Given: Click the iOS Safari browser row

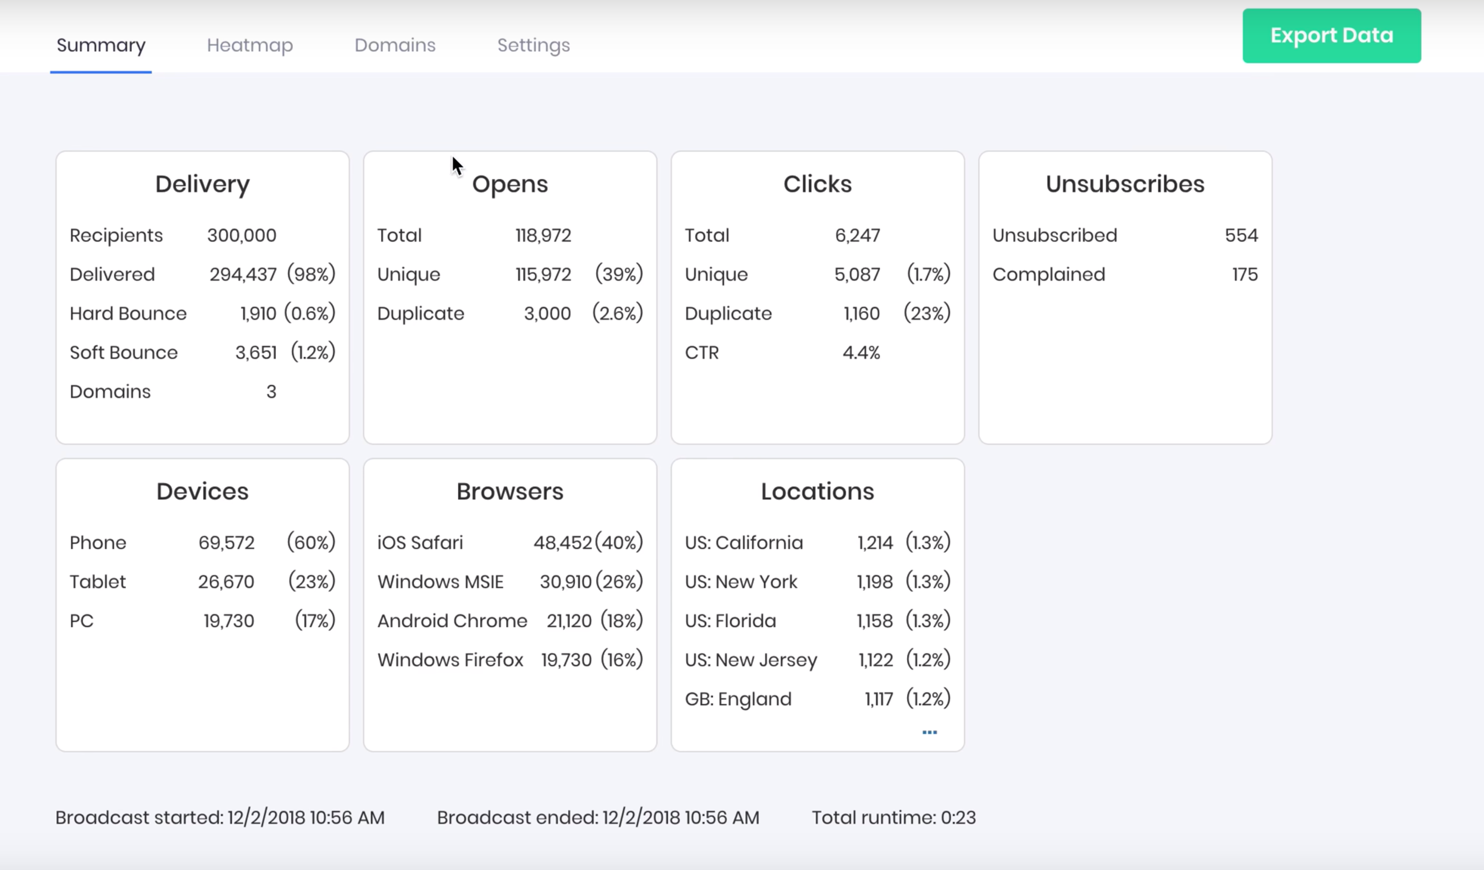Looking at the screenshot, I should click(420, 543).
